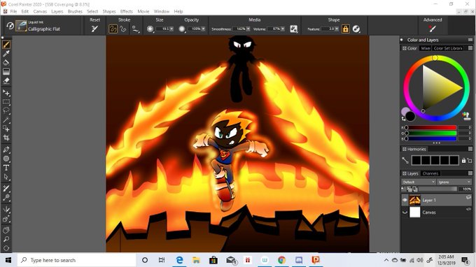Select Layer 1 in Layers panel
This screenshot has width=476, height=267.
[437, 200]
